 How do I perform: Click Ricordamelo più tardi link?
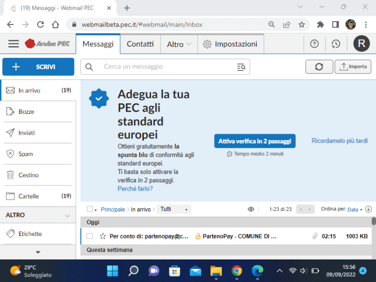pyautogui.click(x=340, y=141)
